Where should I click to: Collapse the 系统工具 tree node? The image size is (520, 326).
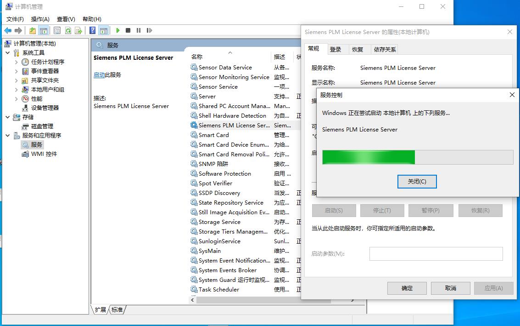click(x=8, y=53)
